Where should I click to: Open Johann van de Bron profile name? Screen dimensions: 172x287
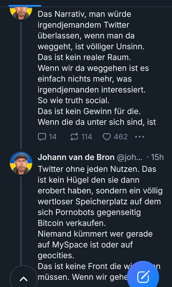pyautogui.click(x=76, y=157)
